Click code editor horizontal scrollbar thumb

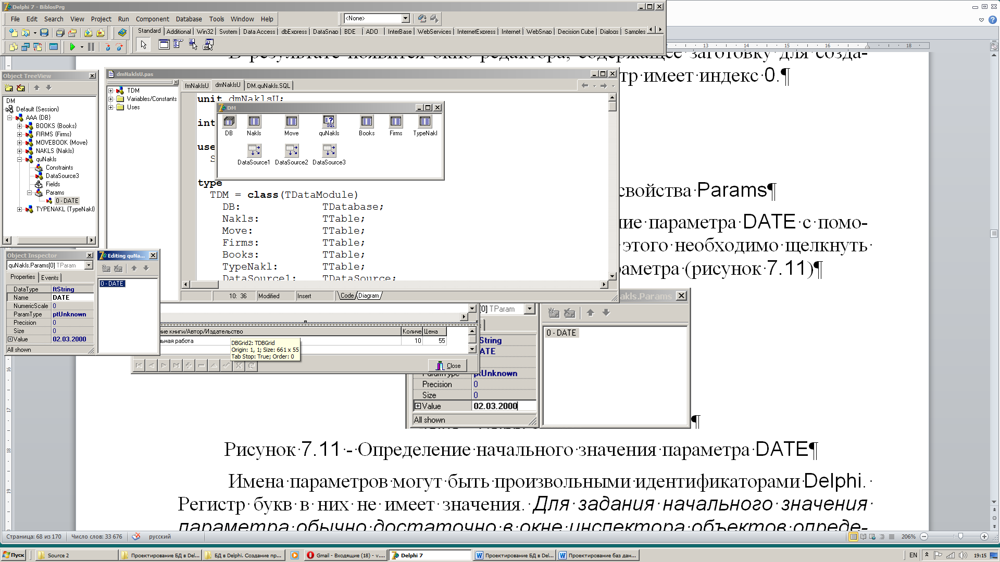coord(204,285)
